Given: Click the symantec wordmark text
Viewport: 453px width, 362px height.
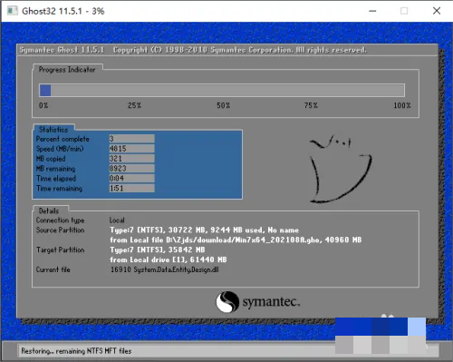Looking at the screenshot, I should coord(271,302).
